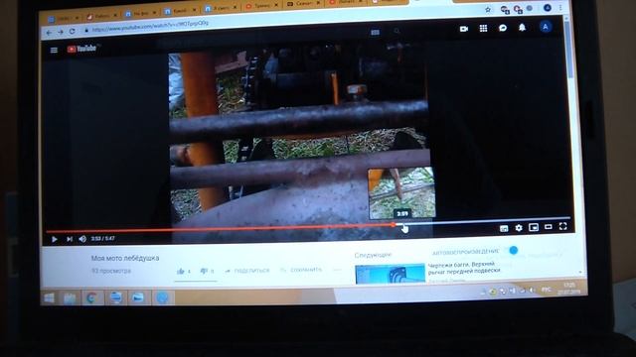Switch the video to full screen
636x357 pixels.
click(x=562, y=226)
